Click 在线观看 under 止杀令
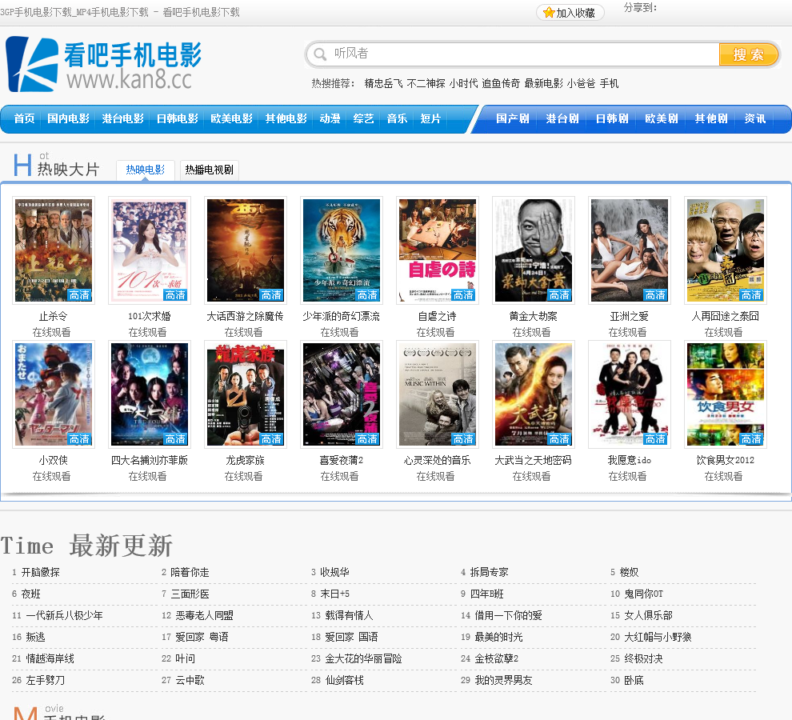 51,333
